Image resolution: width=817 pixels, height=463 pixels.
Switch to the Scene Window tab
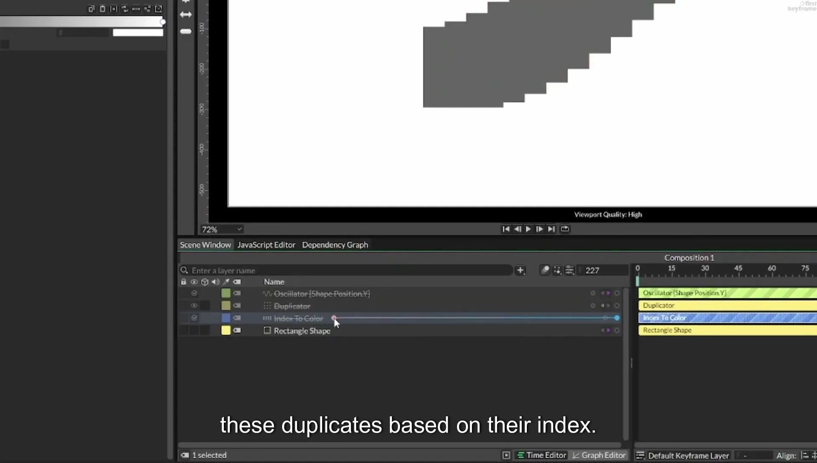205,245
